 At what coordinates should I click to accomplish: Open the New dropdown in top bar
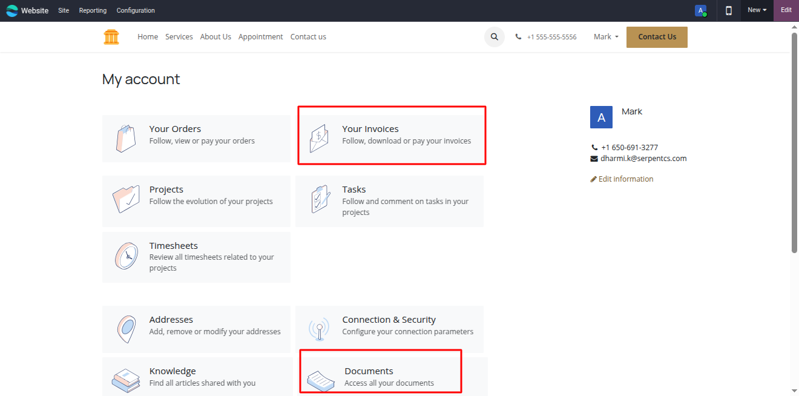pos(757,10)
